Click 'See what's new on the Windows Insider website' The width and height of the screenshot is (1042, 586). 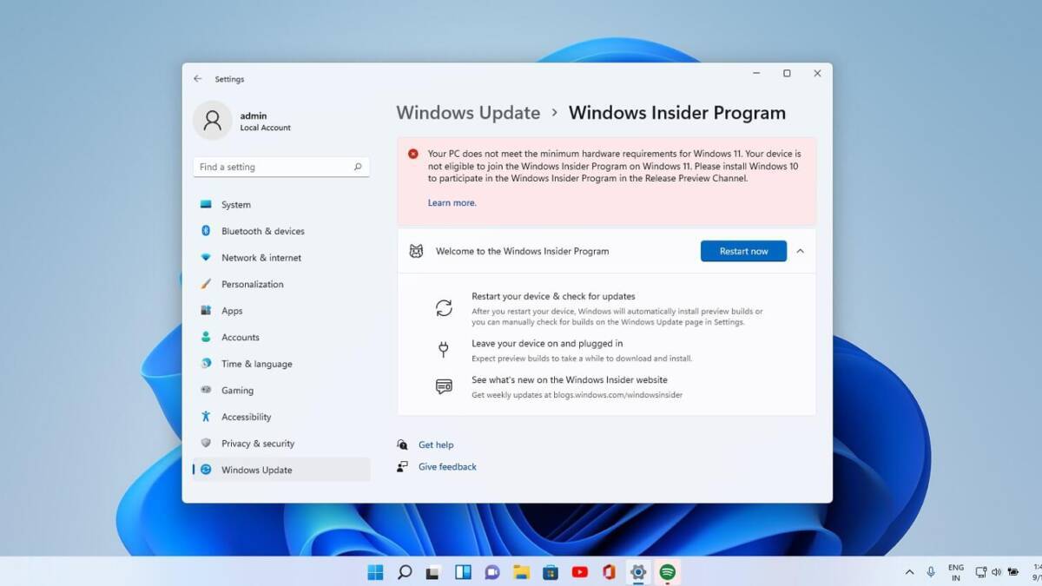[x=570, y=380]
